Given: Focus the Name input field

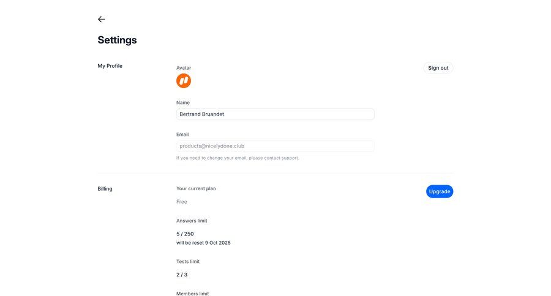Looking at the screenshot, I should [275, 114].
